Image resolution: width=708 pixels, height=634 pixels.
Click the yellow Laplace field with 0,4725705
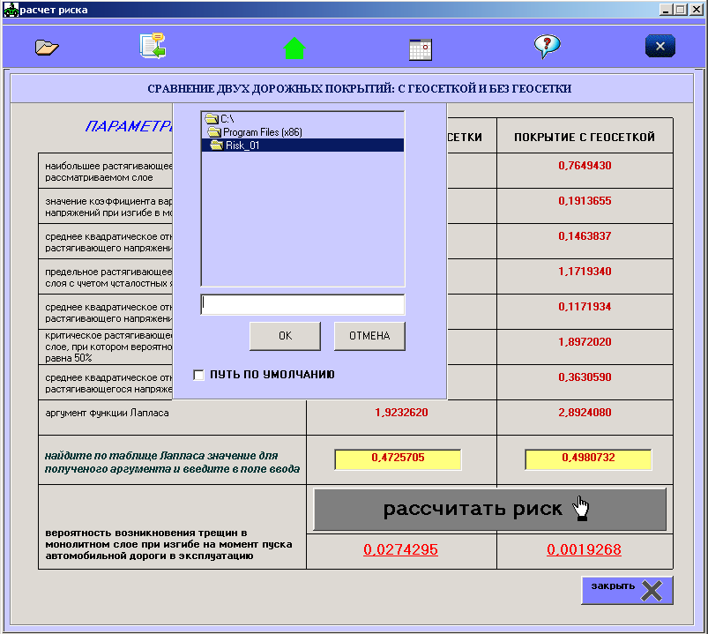(x=398, y=459)
